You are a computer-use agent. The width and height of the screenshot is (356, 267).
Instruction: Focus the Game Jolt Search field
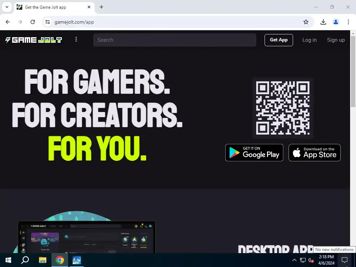coord(175,40)
